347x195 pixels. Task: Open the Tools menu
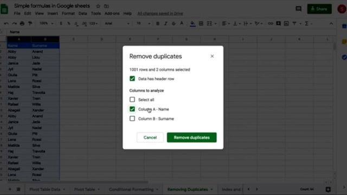[96, 14]
